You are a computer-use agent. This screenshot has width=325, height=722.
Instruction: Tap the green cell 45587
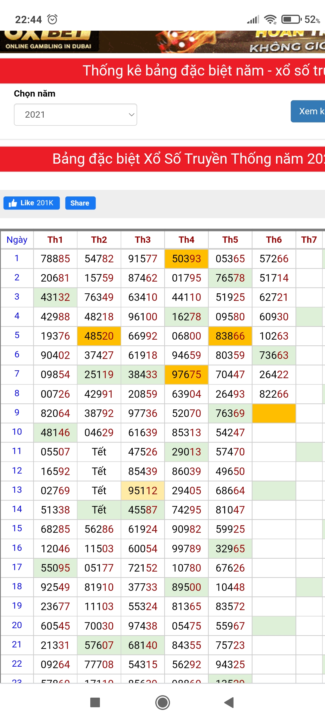click(x=143, y=510)
